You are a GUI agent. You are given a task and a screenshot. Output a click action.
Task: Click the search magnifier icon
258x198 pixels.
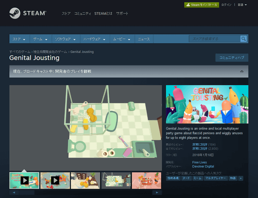point(244,39)
